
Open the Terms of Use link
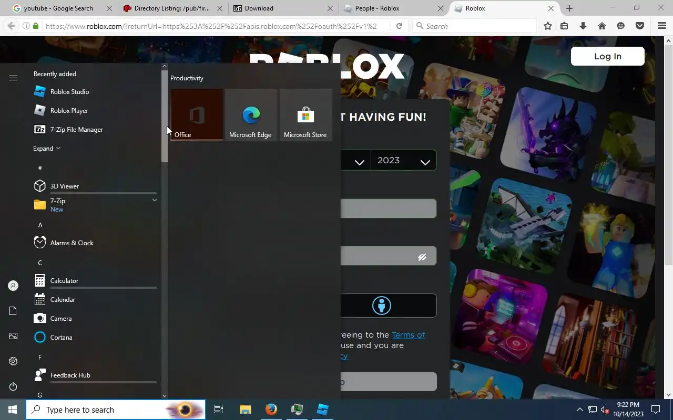(x=408, y=335)
